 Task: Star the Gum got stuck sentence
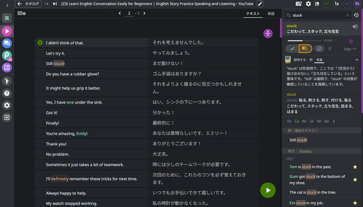pyautogui.click(x=355, y=180)
